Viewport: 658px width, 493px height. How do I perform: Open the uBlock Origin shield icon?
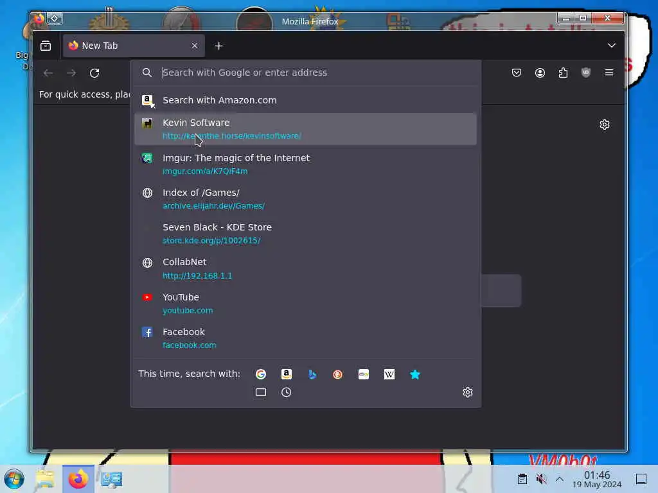pyautogui.click(x=586, y=73)
